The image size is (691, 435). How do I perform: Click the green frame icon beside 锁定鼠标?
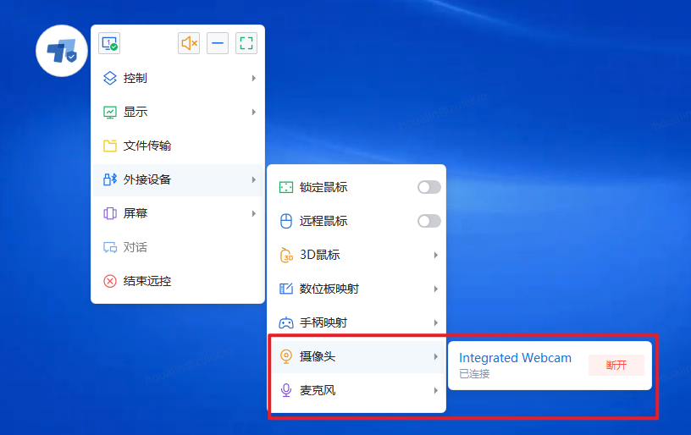point(286,187)
